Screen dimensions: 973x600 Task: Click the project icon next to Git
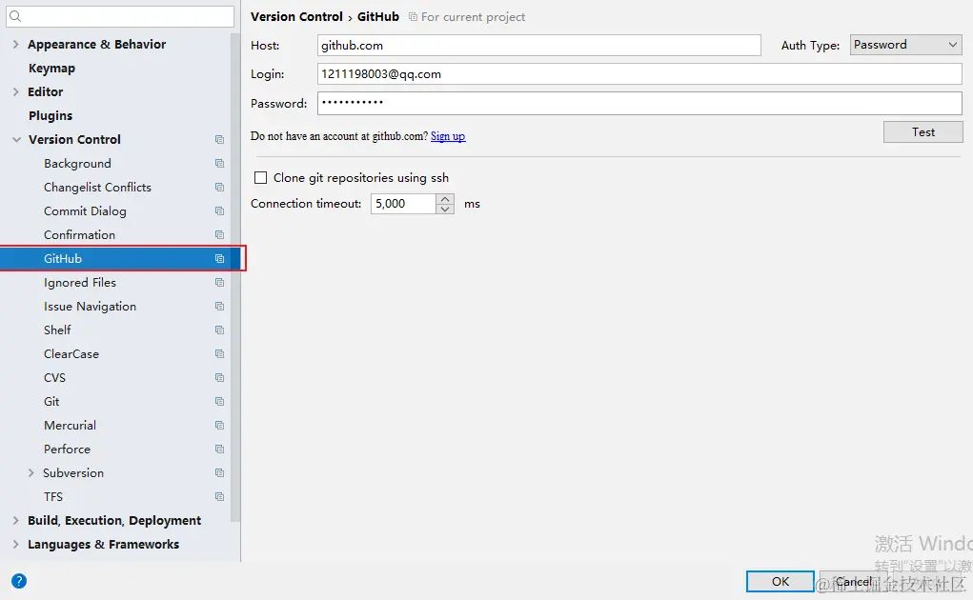pos(219,401)
